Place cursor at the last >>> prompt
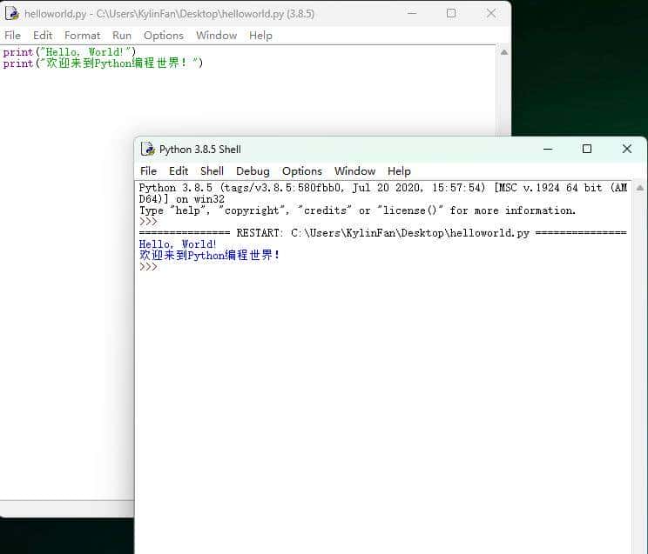648x554 pixels. click(148, 267)
